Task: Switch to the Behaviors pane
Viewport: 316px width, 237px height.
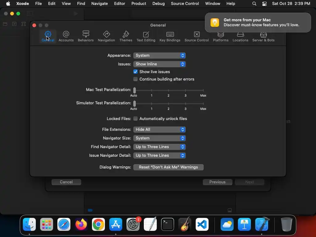Action: tap(86, 36)
